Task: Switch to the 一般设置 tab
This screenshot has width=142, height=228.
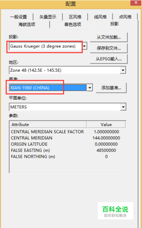Action: (x=19, y=17)
